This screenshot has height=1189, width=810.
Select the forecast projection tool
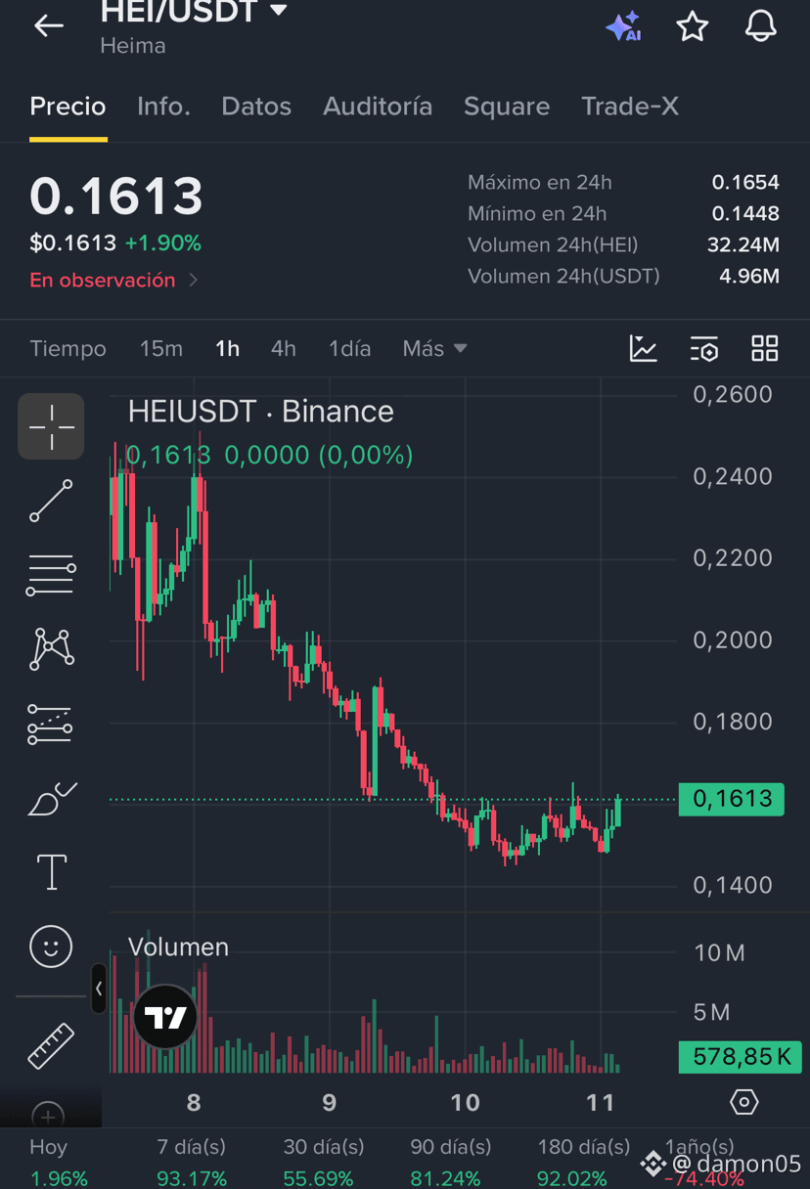pos(51,724)
